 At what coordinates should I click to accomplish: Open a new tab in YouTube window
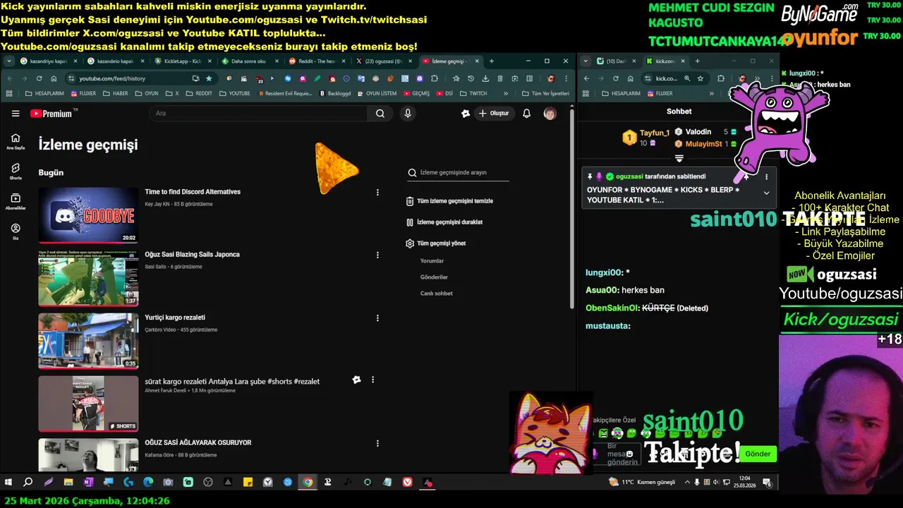(x=492, y=61)
